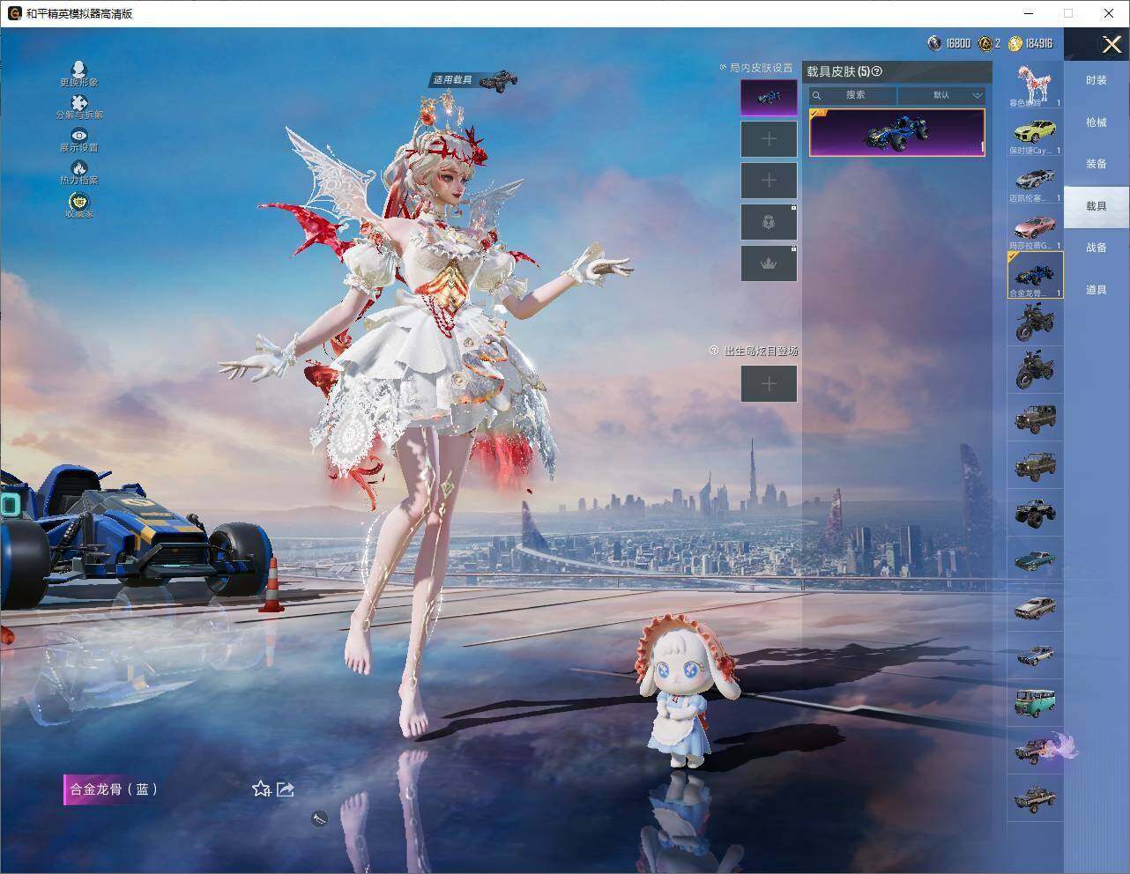The height and width of the screenshot is (874, 1130).
Task: Select the blue-white pickup car thumbnail
Action: click(x=1035, y=655)
